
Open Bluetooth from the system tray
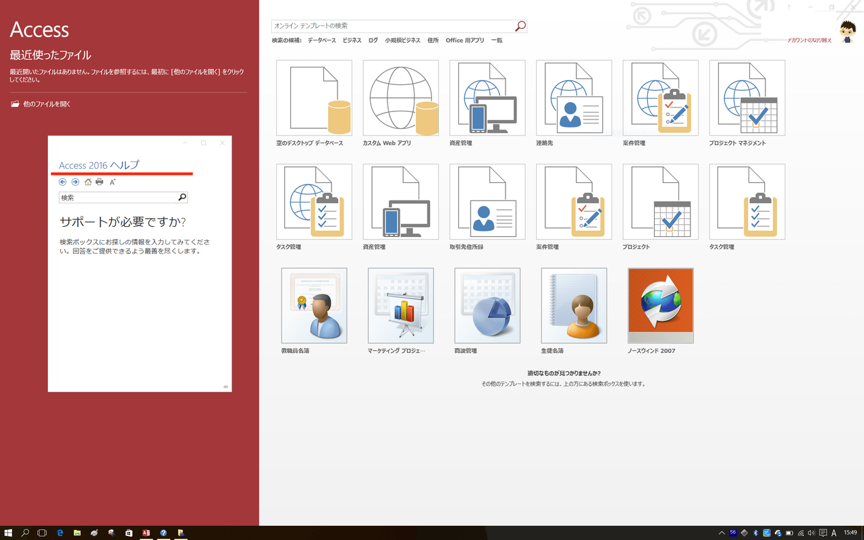click(755, 533)
